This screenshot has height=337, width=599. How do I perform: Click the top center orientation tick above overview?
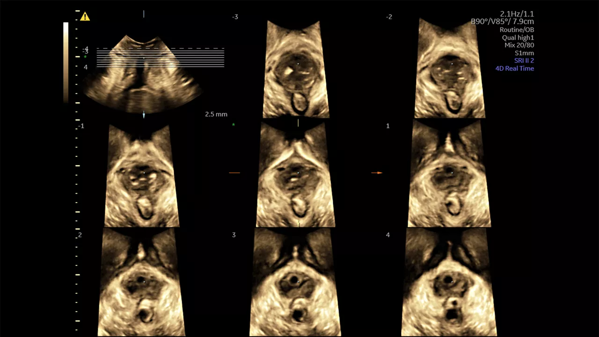144,14
